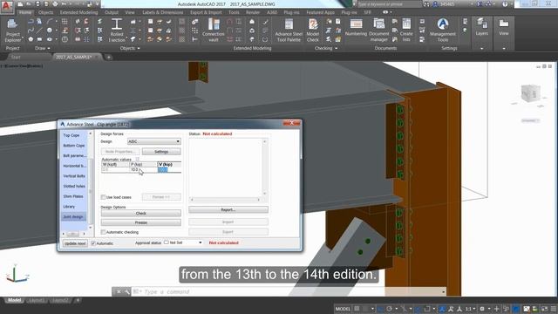Click the Presize button
558x314 pixels.
click(141, 222)
